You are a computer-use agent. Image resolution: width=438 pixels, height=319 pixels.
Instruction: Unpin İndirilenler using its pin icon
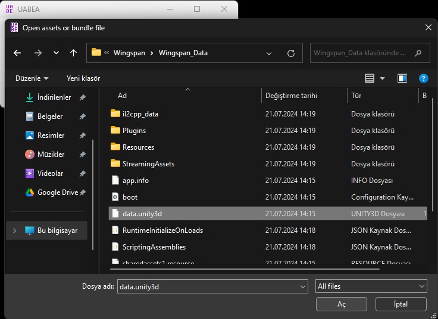coord(82,97)
